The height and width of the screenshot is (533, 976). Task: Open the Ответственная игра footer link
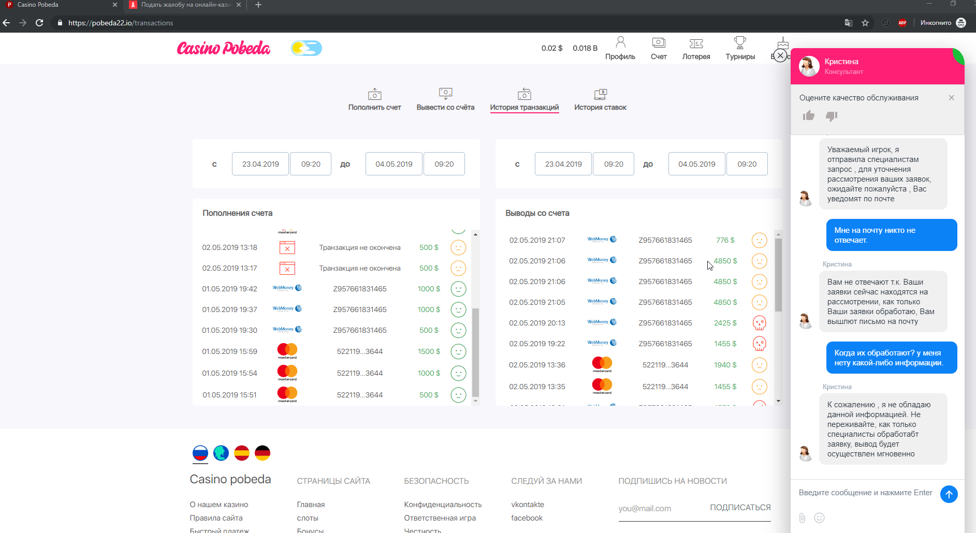coord(440,518)
